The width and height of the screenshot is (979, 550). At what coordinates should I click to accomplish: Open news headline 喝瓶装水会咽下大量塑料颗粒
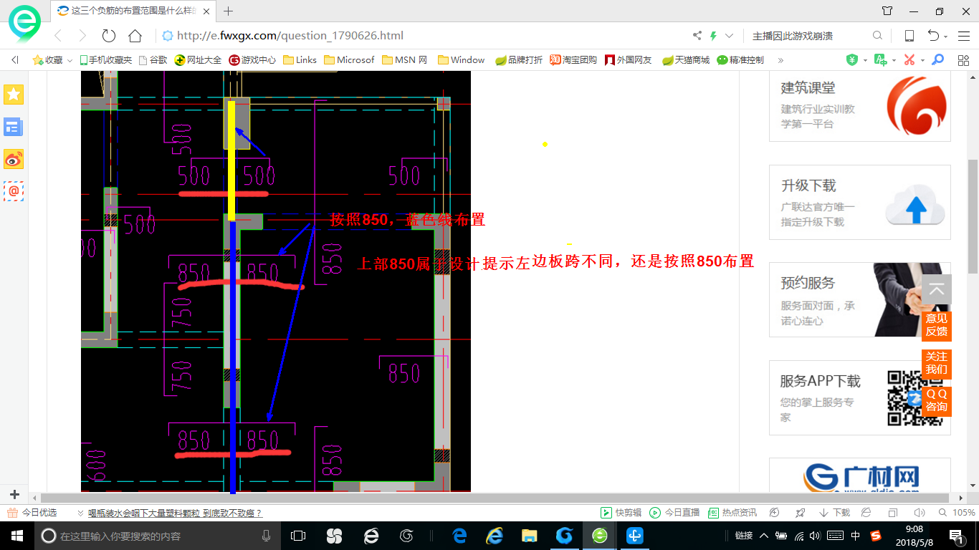(x=175, y=513)
